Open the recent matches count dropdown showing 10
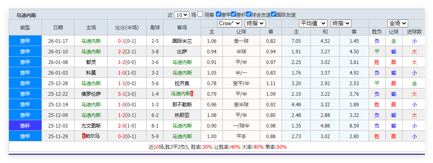This screenshot has width=433, height=163. (x=181, y=15)
